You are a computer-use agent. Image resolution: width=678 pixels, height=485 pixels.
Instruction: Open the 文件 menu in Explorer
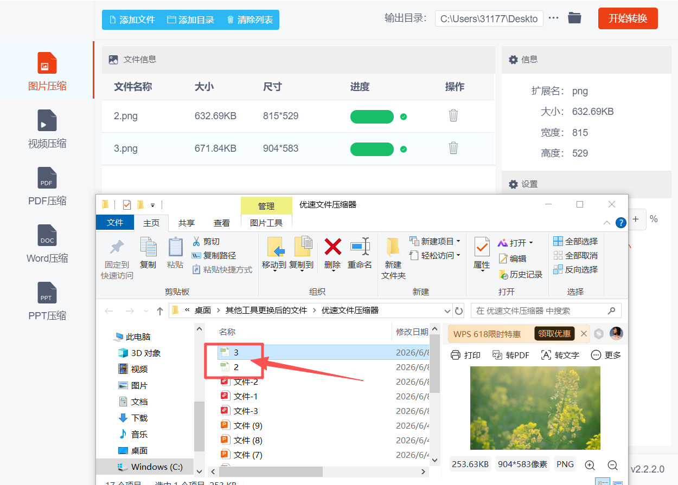click(115, 222)
